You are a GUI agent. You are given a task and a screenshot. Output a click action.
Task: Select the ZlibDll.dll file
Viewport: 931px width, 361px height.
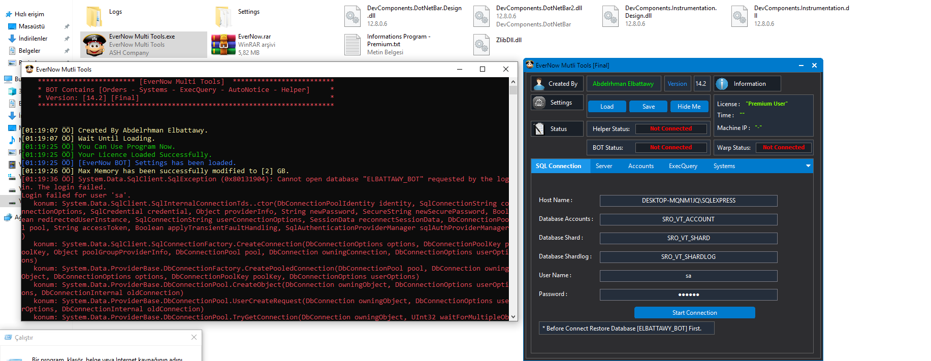pyautogui.click(x=498, y=45)
